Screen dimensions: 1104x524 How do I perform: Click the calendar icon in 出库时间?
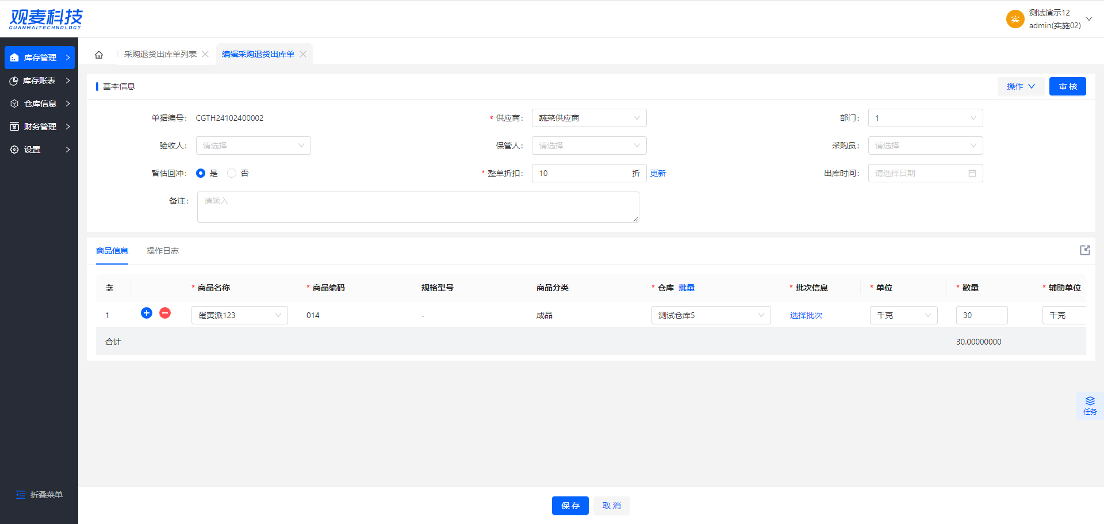click(x=972, y=173)
